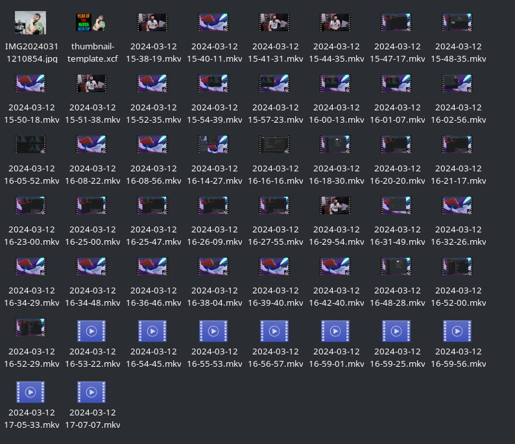The width and height of the screenshot is (515, 444).
Task: Select the 2024-03-12 16-59-25.mkv file icon
Action: coord(396,331)
